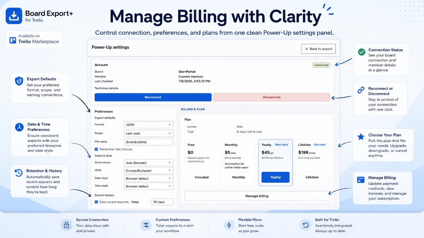This screenshot has width=424, height=238.
Task: Click the Disconnect button
Action: pyautogui.click(x=272, y=97)
